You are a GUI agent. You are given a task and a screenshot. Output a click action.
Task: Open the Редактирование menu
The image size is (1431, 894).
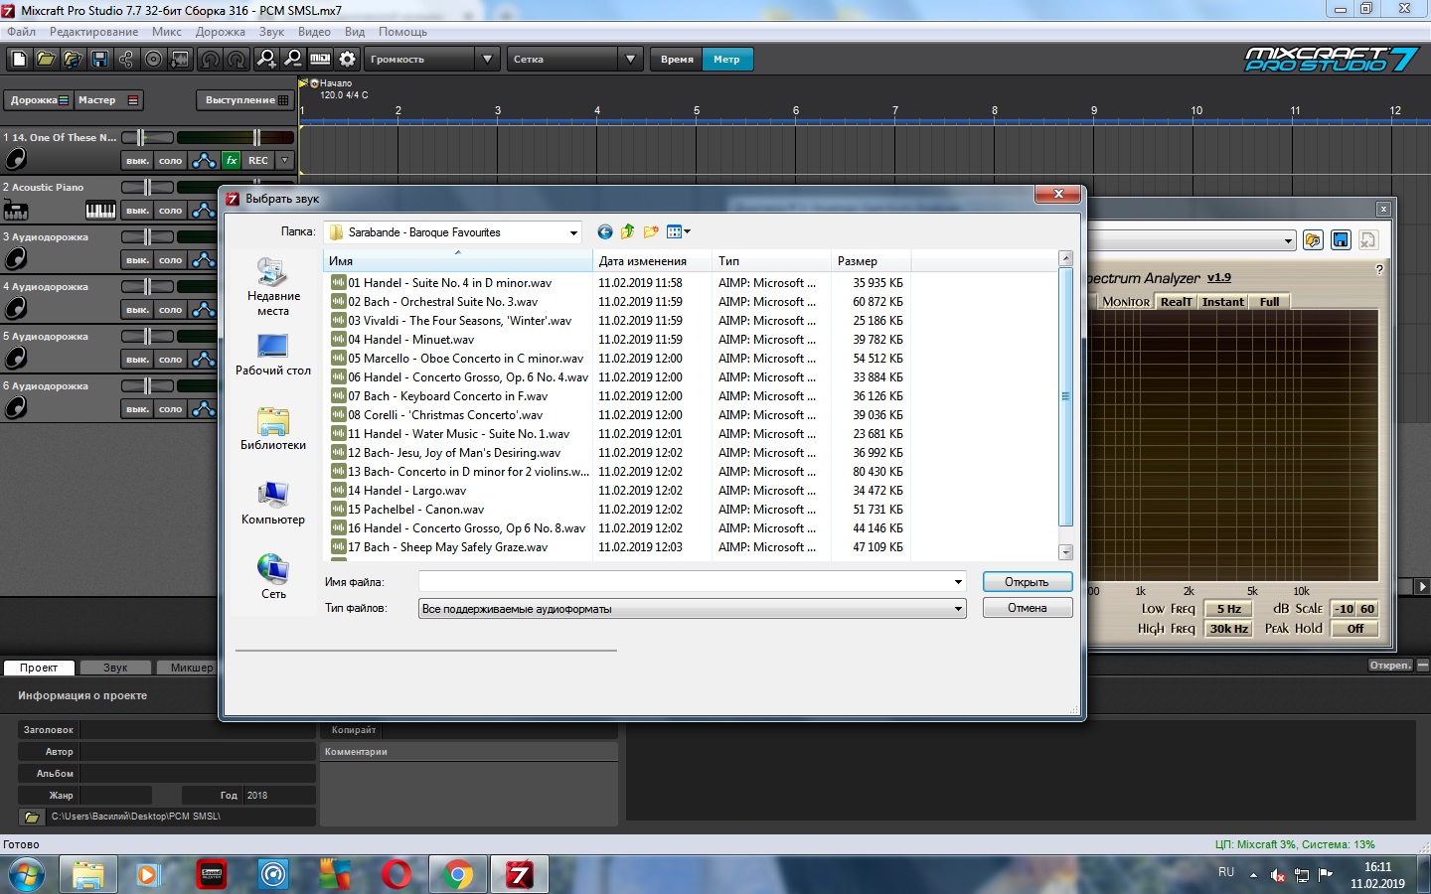pyautogui.click(x=93, y=32)
